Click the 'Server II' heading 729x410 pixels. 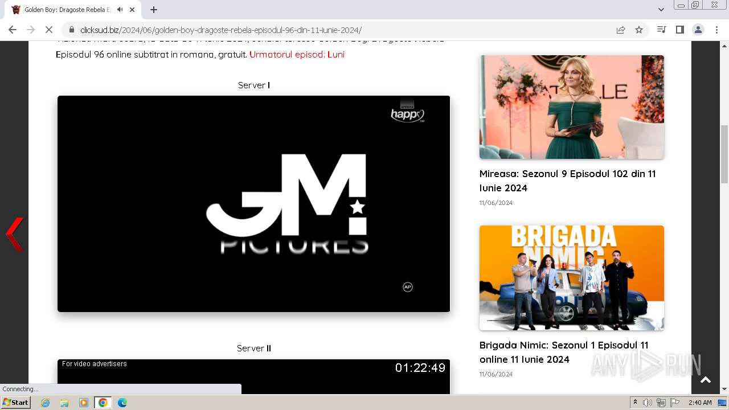[x=254, y=348]
